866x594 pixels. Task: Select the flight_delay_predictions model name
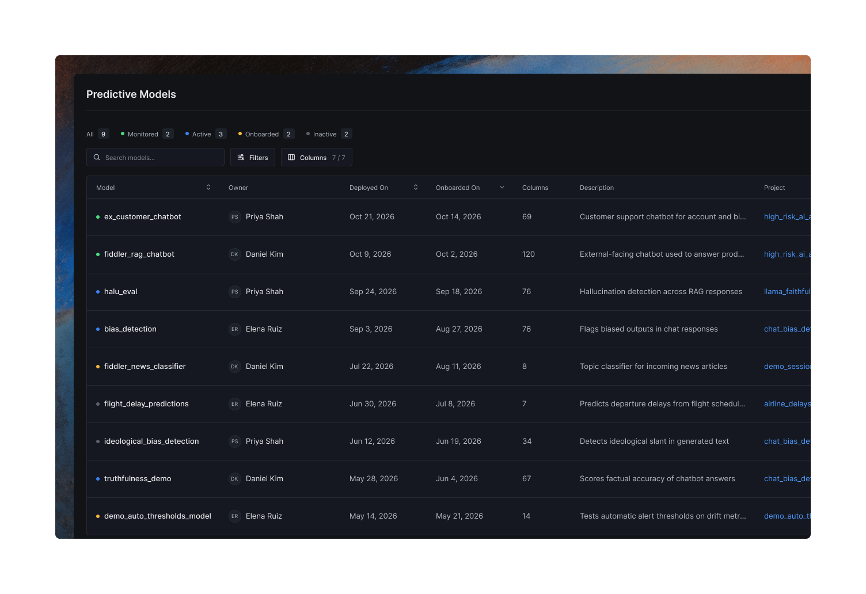click(146, 404)
